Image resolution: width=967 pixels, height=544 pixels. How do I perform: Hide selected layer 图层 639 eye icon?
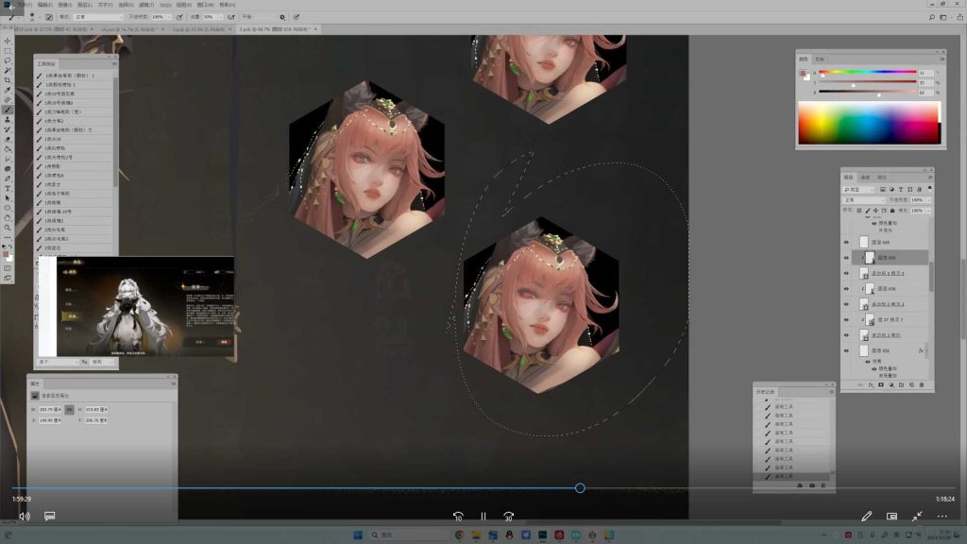pyautogui.click(x=846, y=258)
